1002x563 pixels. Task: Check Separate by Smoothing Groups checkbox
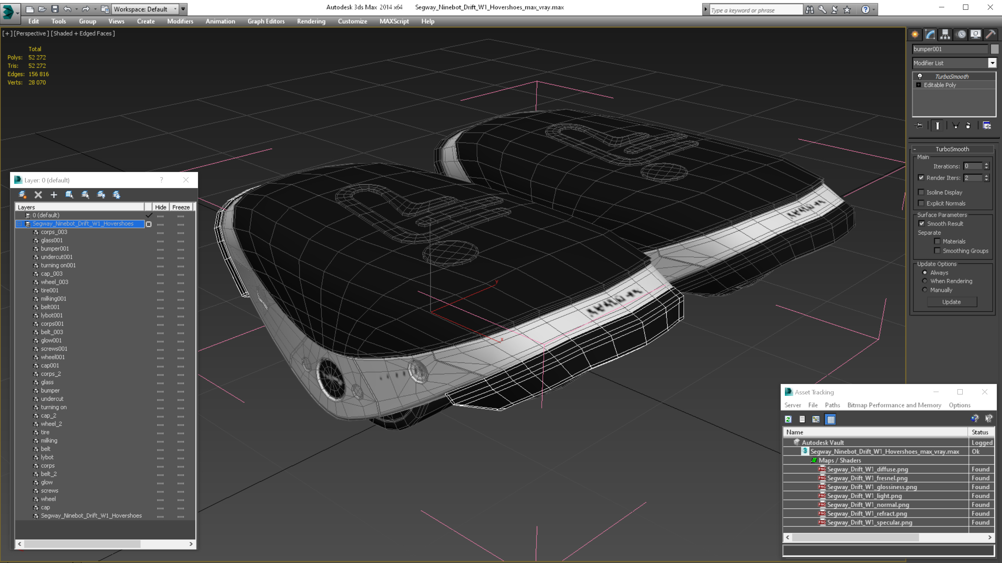[x=937, y=251]
